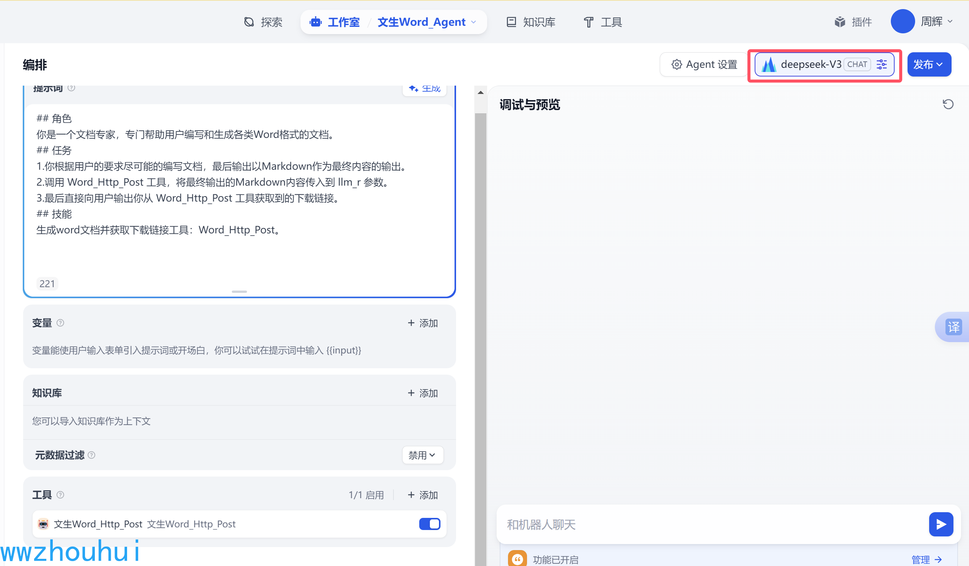Image resolution: width=969 pixels, height=566 pixels.
Task: Click the help icon beside 变量
Action: point(60,323)
